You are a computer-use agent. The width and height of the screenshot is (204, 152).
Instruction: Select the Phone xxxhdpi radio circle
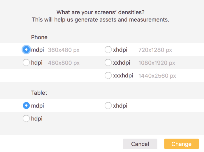click(x=108, y=75)
